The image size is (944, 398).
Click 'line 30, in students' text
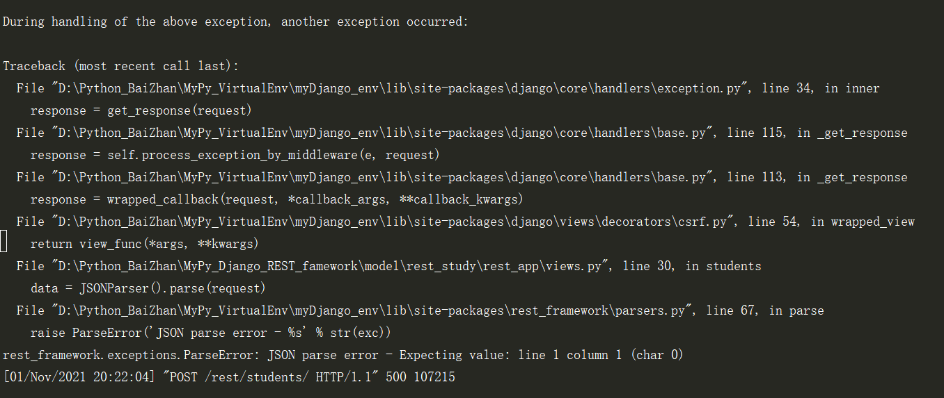click(692, 267)
